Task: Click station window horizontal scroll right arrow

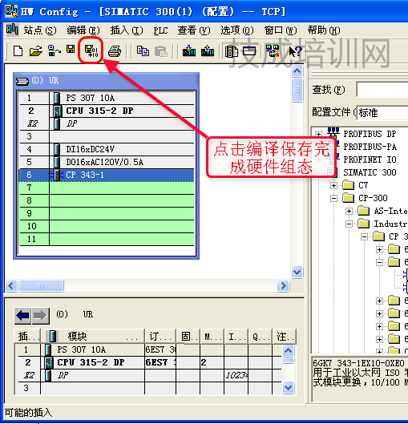Action: pyautogui.click(x=284, y=286)
